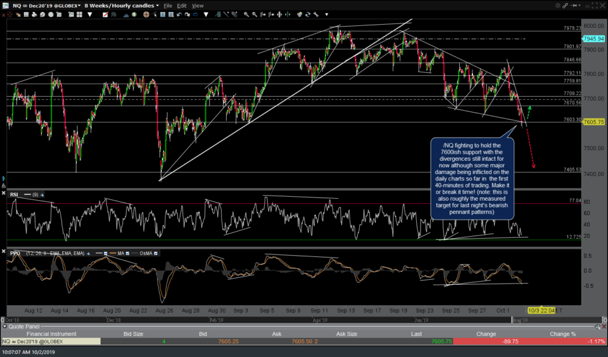Expand the second toolbar overflow triangle

click(x=206, y=15)
